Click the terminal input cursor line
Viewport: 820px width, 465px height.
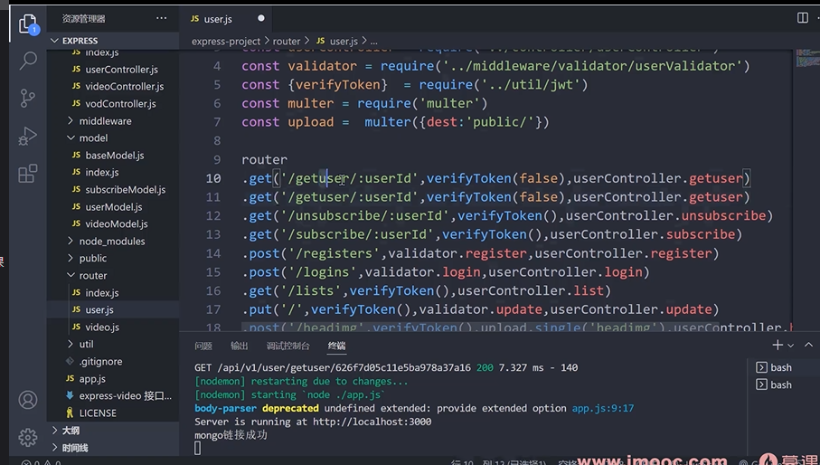pyautogui.click(x=197, y=448)
